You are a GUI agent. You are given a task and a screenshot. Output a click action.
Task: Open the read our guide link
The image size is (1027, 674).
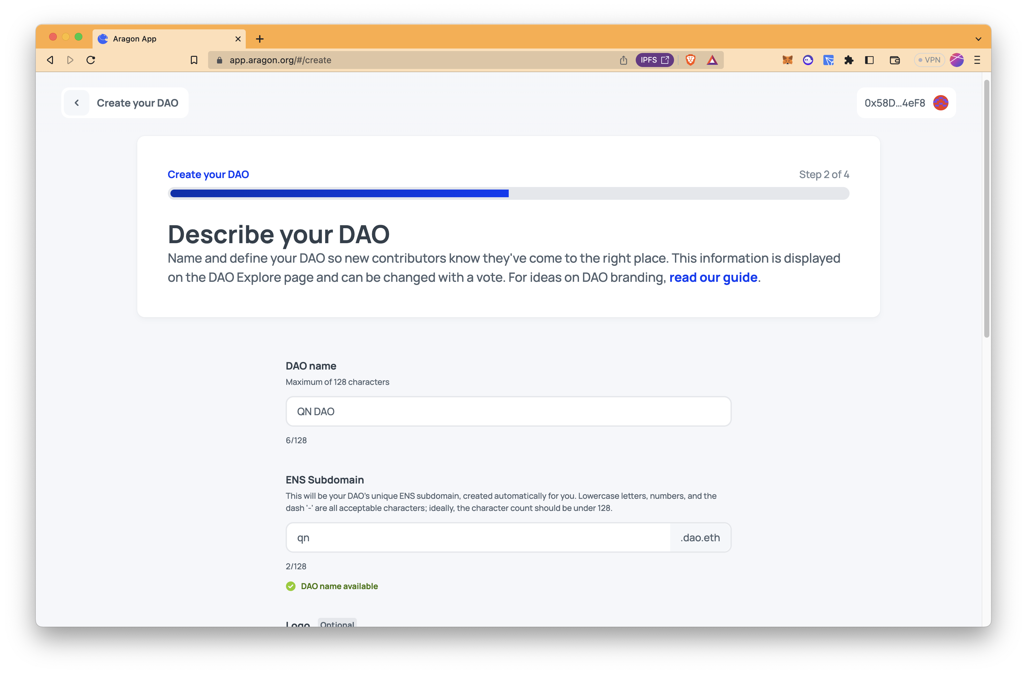(713, 277)
